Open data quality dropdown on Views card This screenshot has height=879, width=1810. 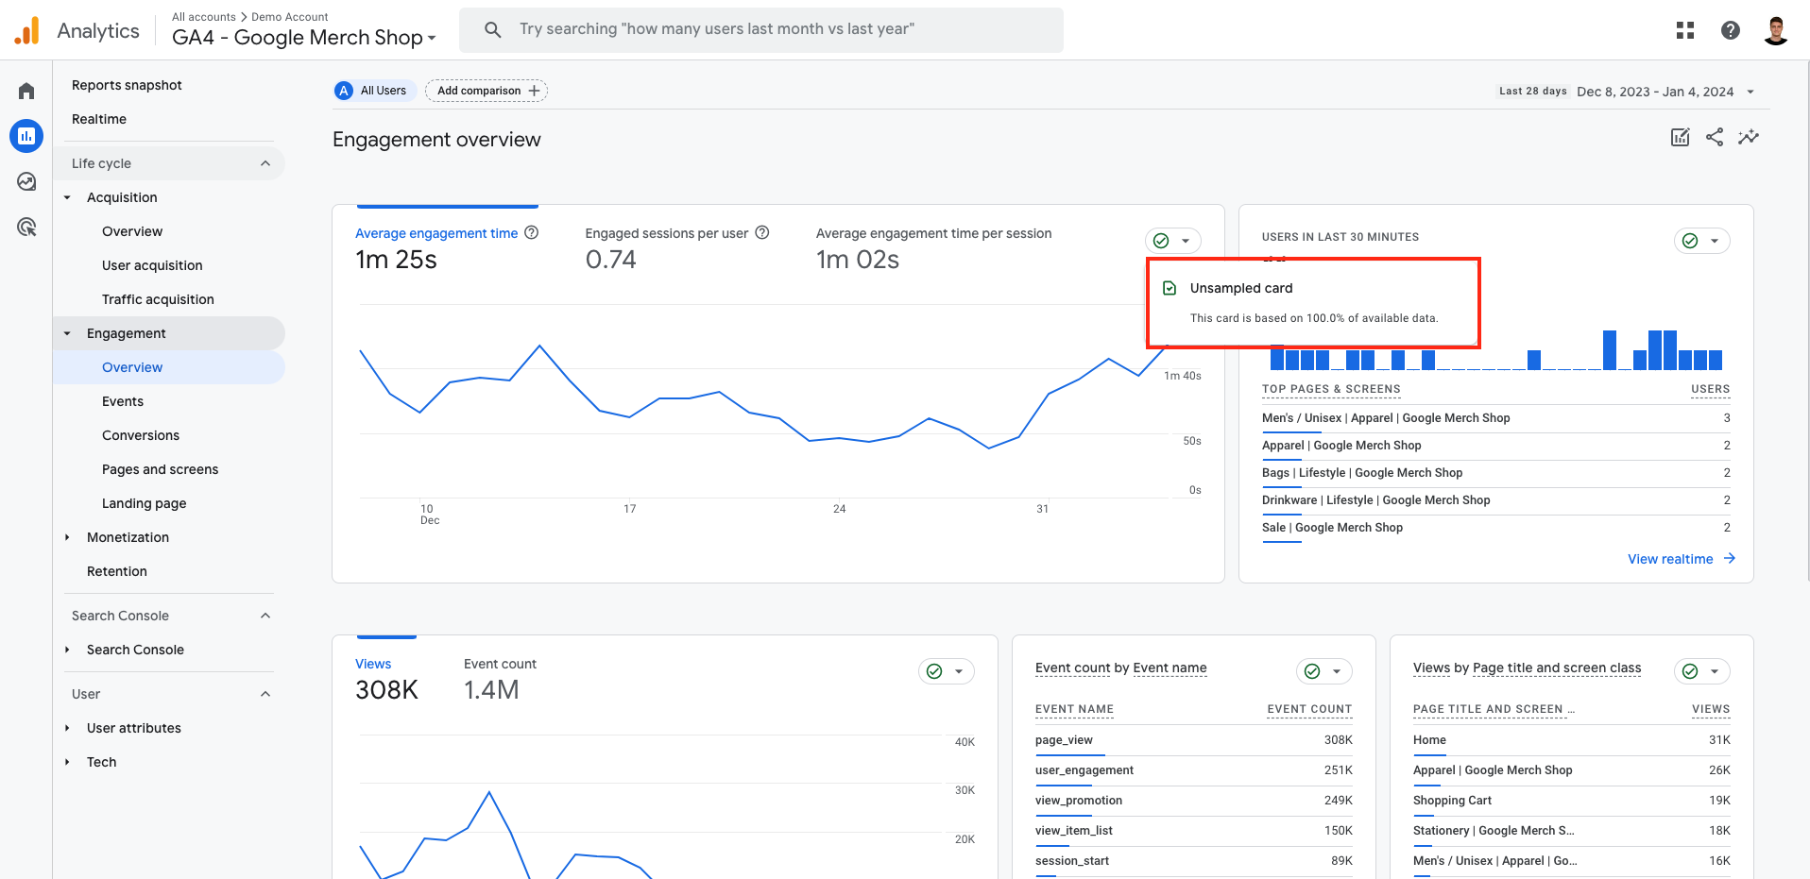point(947,671)
